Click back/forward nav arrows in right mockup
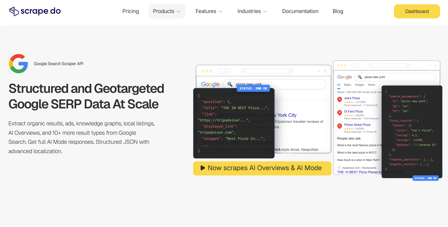Image resolution: width=448 pixels, height=227 pixels. 355,65
